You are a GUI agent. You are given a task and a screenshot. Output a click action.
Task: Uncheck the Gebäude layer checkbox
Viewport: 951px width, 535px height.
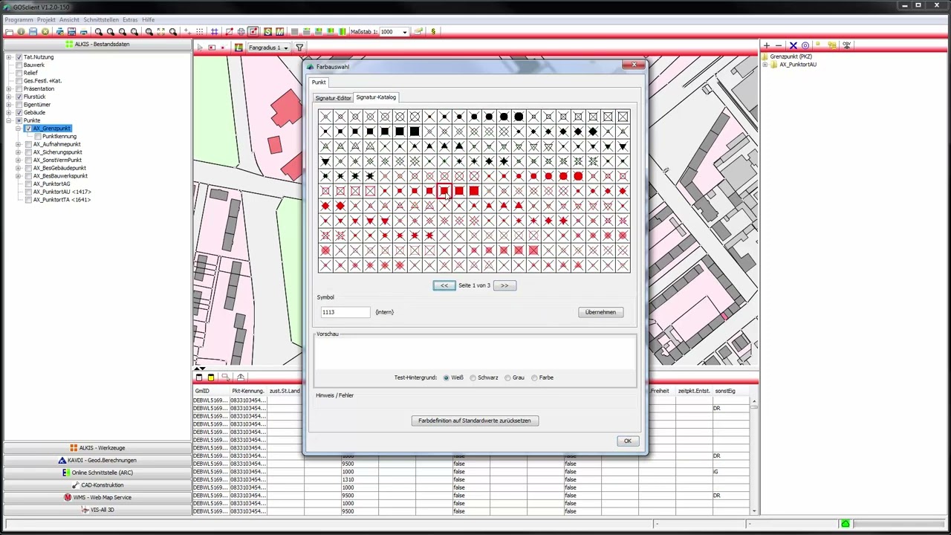click(x=19, y=113)
